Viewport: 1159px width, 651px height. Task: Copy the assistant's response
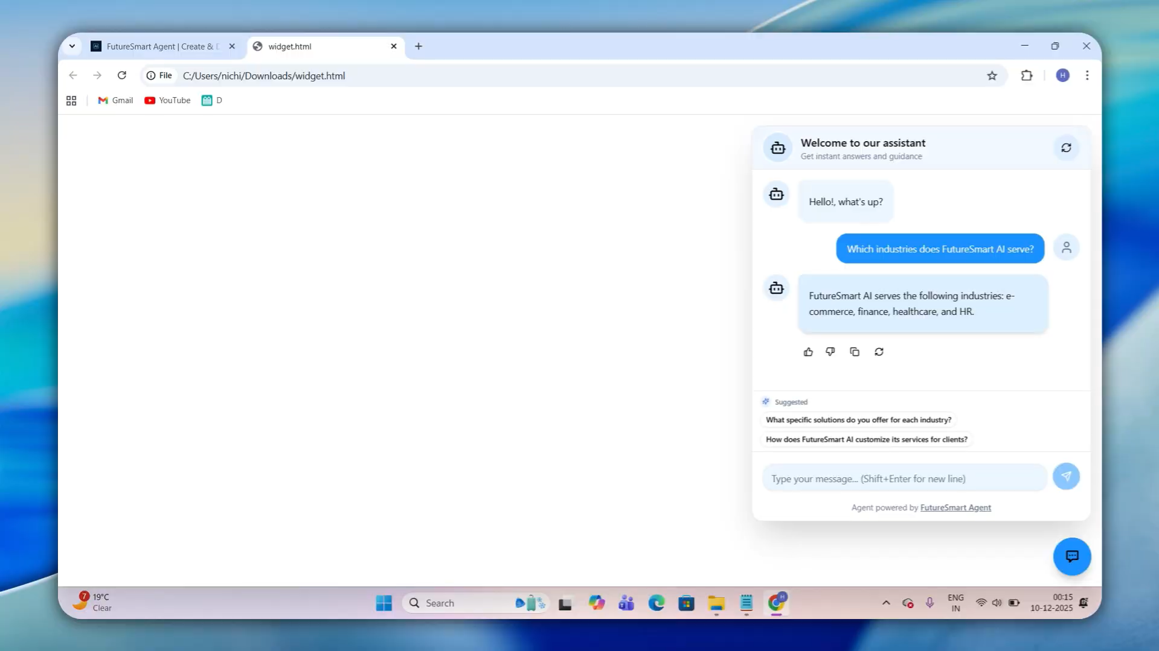click(855, 352)
